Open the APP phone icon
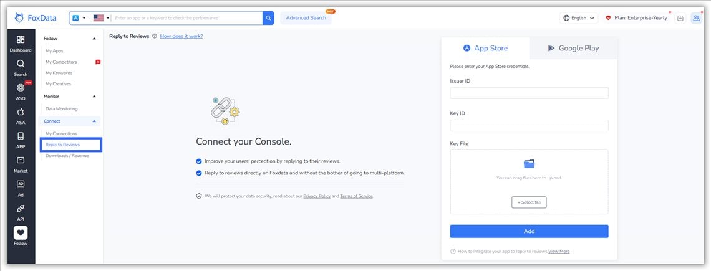The width and height of the screenshot is (711, 271). click(21, 136)
